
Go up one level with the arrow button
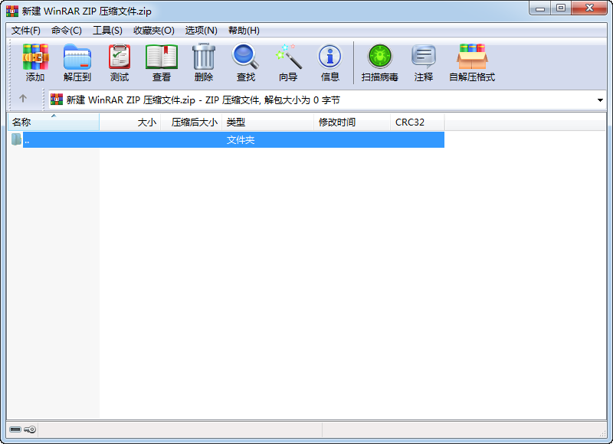(x=23, y=99)
